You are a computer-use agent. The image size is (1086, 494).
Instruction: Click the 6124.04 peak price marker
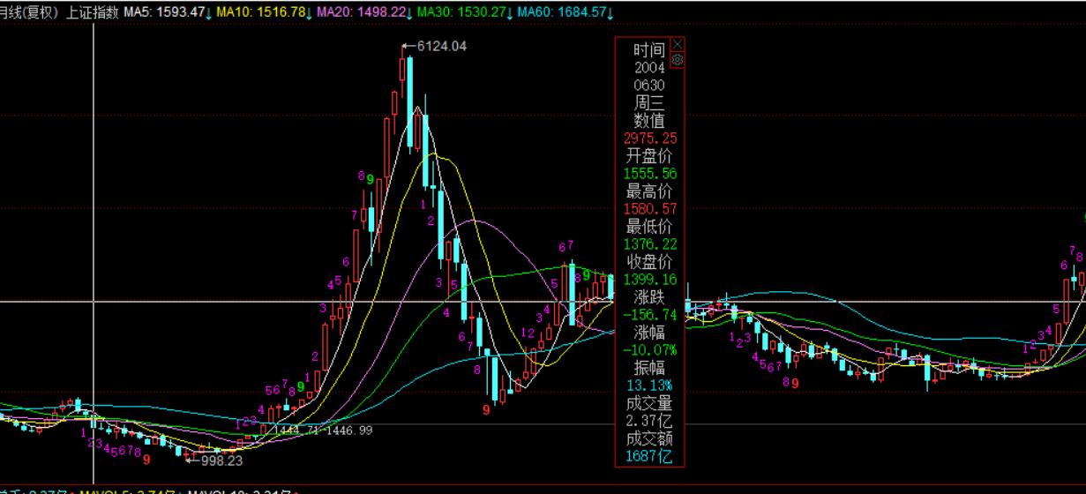click(441, 46)
